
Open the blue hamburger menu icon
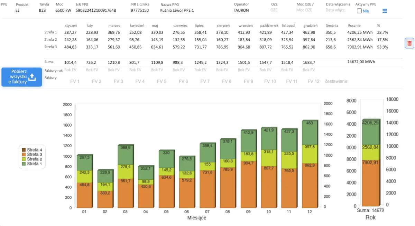pos(385,11)
